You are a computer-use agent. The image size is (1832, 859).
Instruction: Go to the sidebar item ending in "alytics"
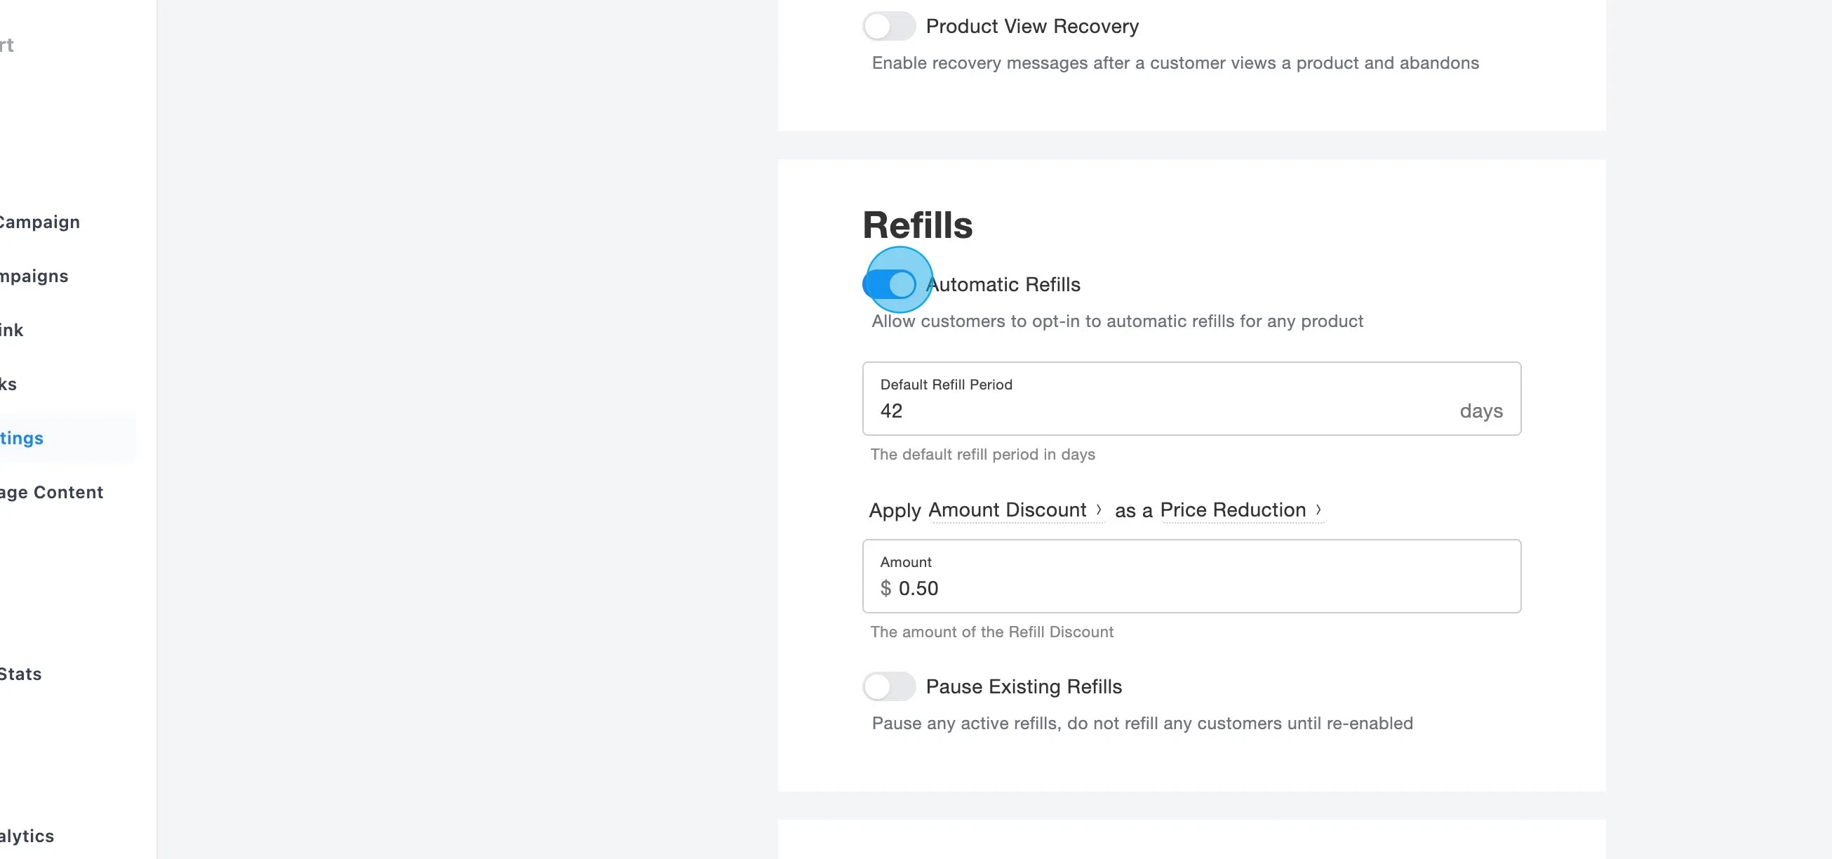(x=27, y=837)
